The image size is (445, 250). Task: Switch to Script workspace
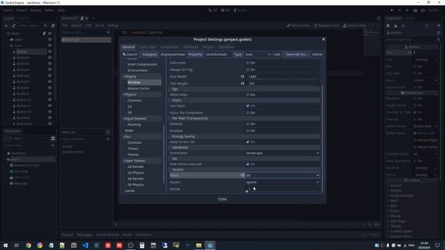pos(240,10)
